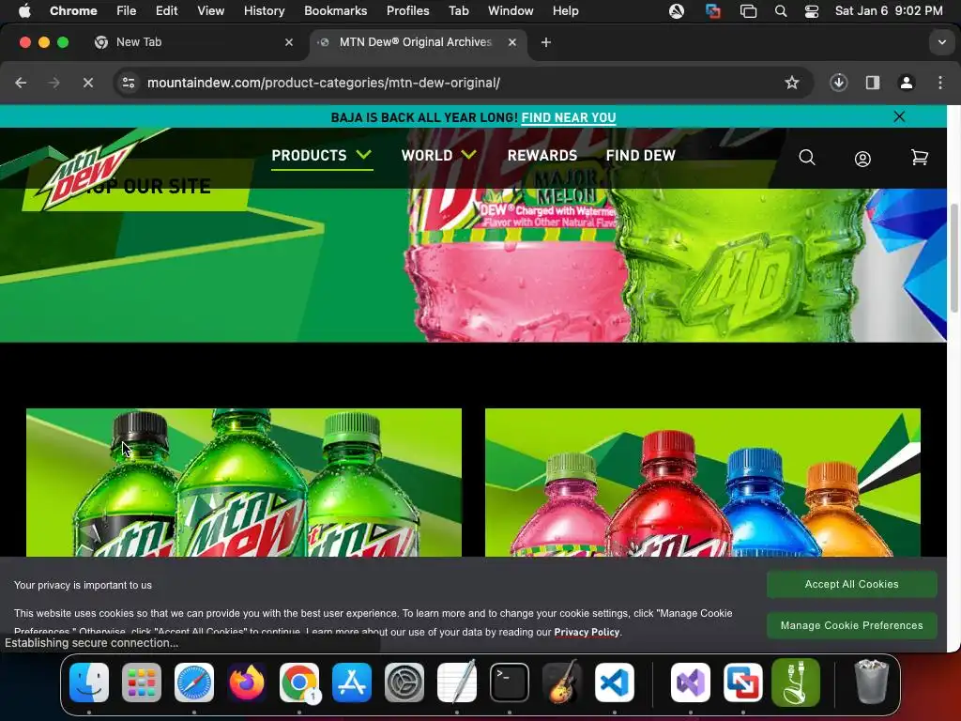Open Launchpad from the Dock
Screen dimensions: 961x721
(142, 683)
